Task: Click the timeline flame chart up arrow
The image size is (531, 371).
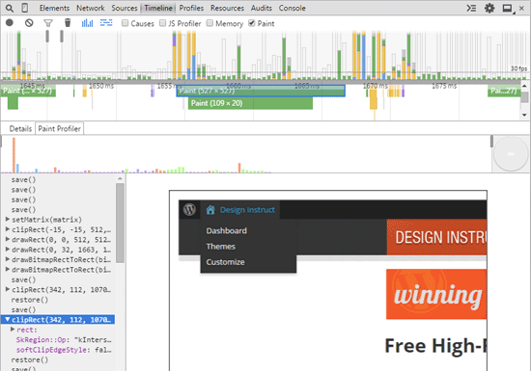Action: coord(524,86)
